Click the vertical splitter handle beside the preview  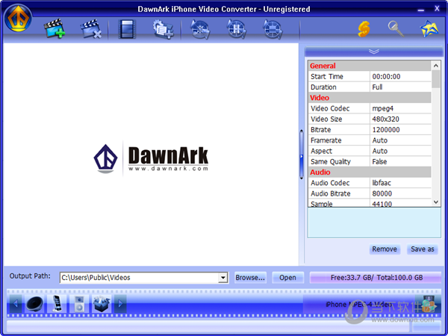(x=302, y=155)
